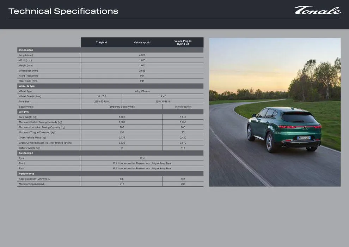The image size is (349, 247).
Task: Click the Wheelbase (mm) row label
Action: point(28,71)
